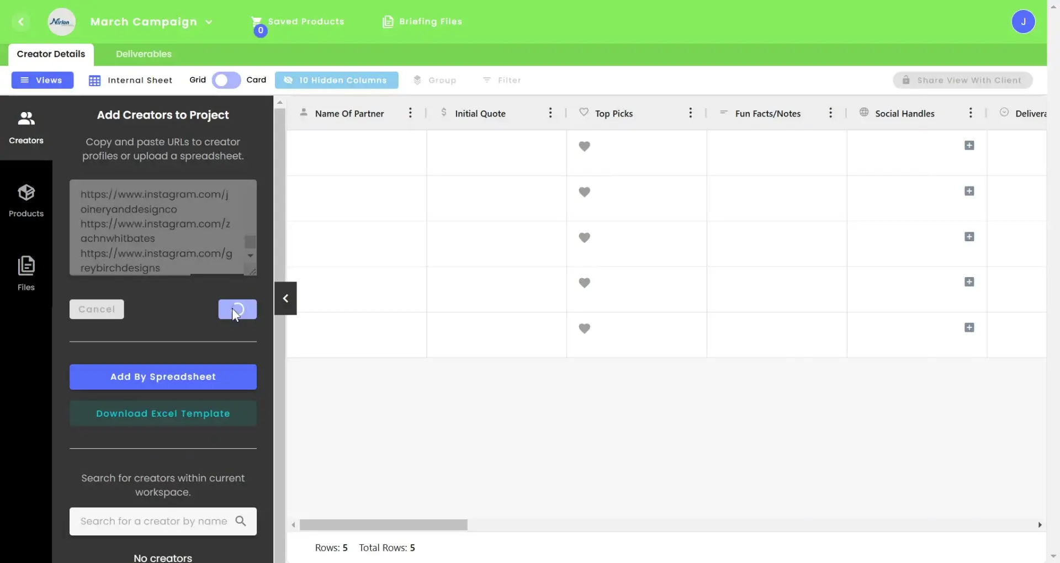Click the back arrow in top left
Image resolution: width=1060 pixels, height=563 pixels.
pyautogui.click(x=22, y=22)
